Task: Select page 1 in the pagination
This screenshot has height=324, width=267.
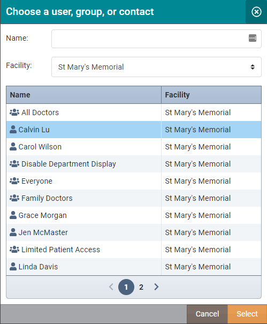Action: [x=126, y=287]
